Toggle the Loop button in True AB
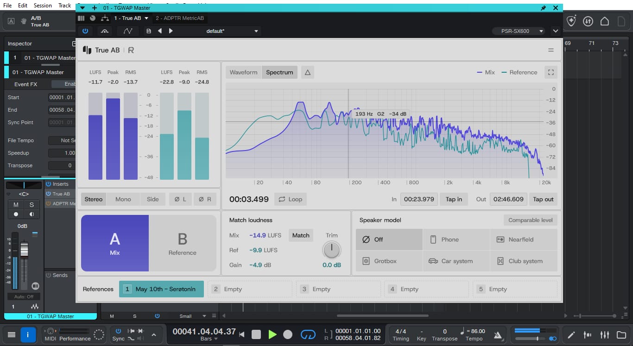 [x=291, y=199]
